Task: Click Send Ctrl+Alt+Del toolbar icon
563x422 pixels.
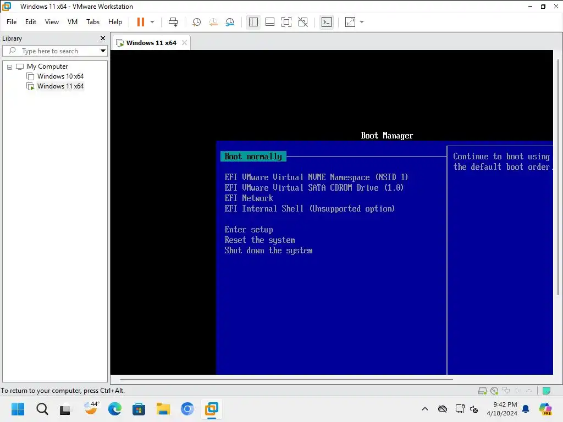Action: (173, 22)
